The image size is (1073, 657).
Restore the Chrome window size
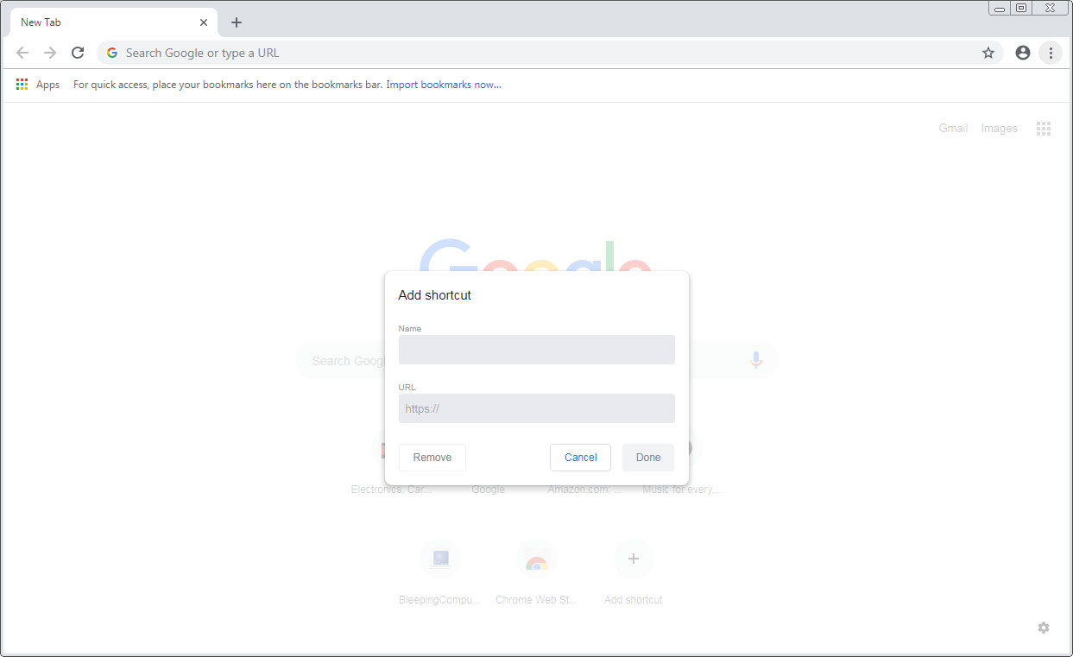(1021, 8)
